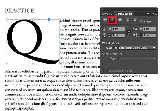
Task: Click the Bottom Offset icon
Action: click(x=105, y=35)
